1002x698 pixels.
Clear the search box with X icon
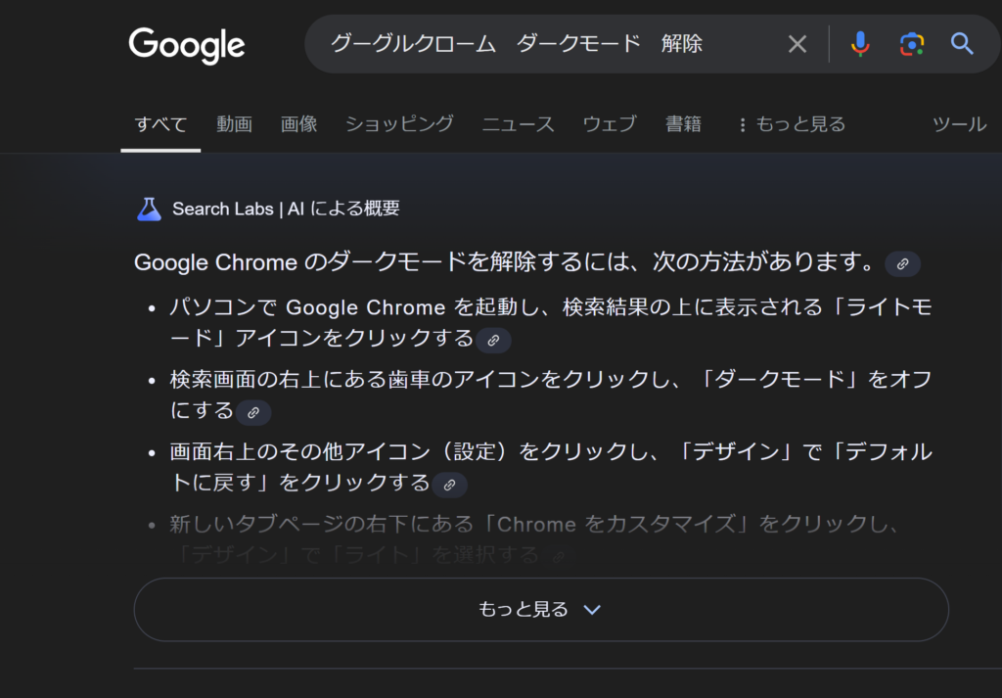pyautogui.click(x=797, y=44)
